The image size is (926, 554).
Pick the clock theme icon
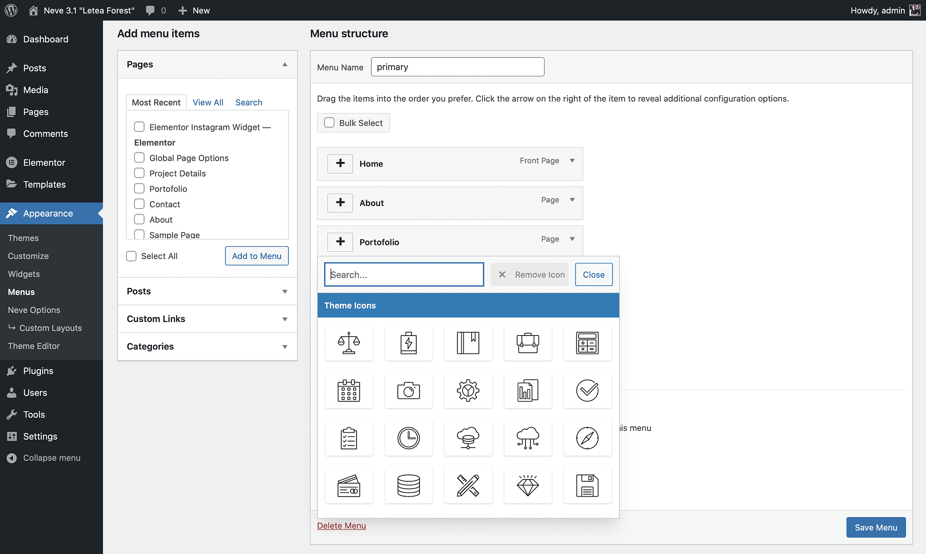tap(408, 438)
